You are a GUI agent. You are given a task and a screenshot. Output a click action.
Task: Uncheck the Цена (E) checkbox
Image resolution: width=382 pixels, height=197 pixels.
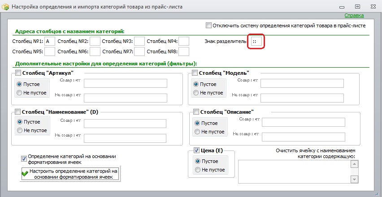coord(196,150)
